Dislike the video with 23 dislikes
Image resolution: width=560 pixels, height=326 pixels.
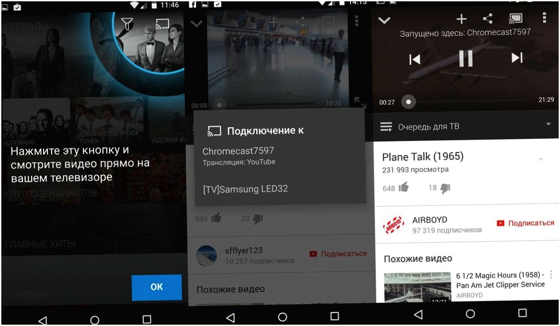click(x=258, y=218)
